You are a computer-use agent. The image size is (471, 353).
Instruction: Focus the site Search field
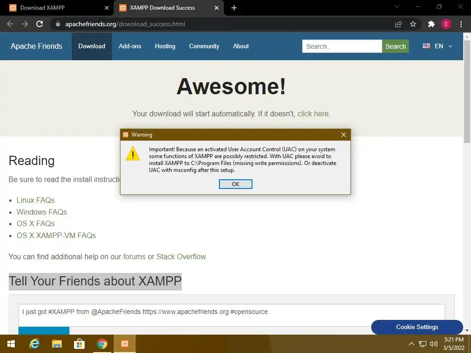(x=342, y=46)
